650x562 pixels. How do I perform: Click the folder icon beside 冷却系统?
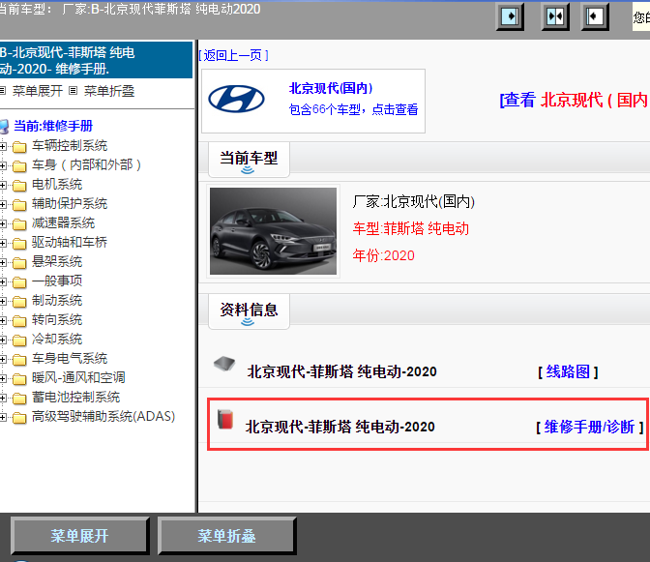click(x=19, y=340)
